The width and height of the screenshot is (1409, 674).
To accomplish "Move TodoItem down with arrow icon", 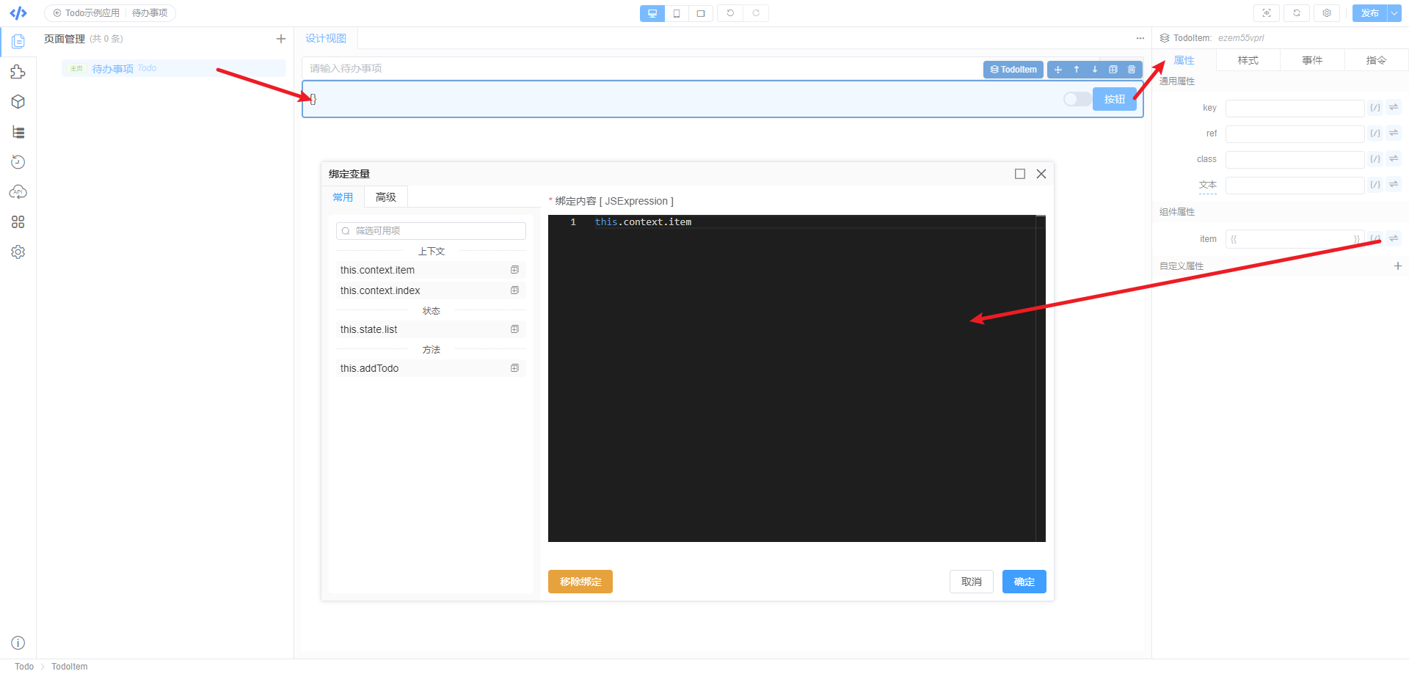I will pos(1095,70).
